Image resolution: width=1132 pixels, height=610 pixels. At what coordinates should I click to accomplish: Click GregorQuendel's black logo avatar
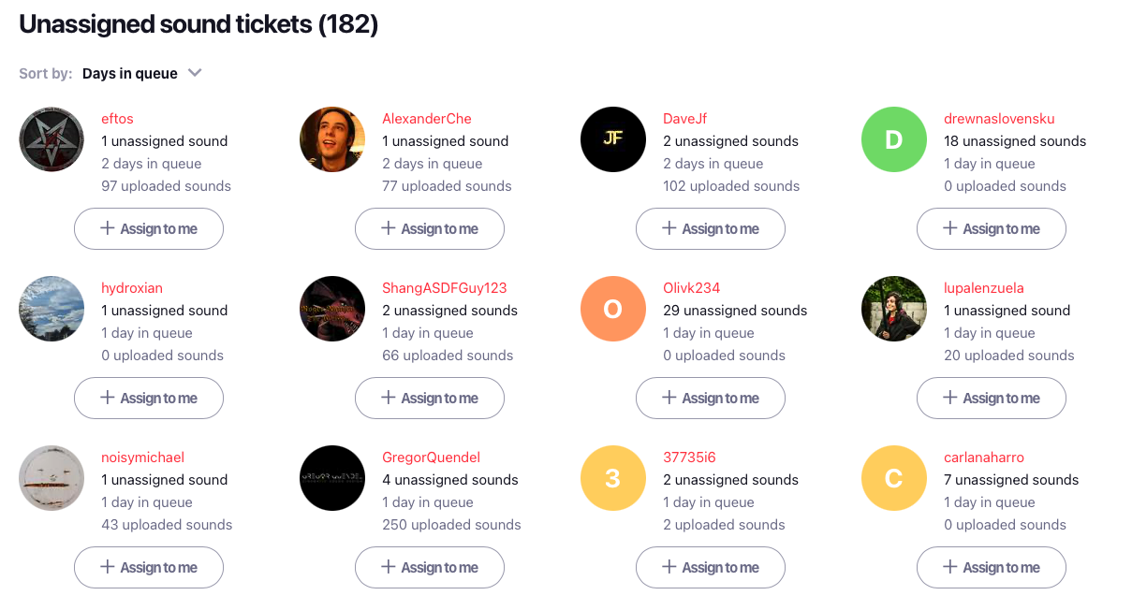pos(332,478)
